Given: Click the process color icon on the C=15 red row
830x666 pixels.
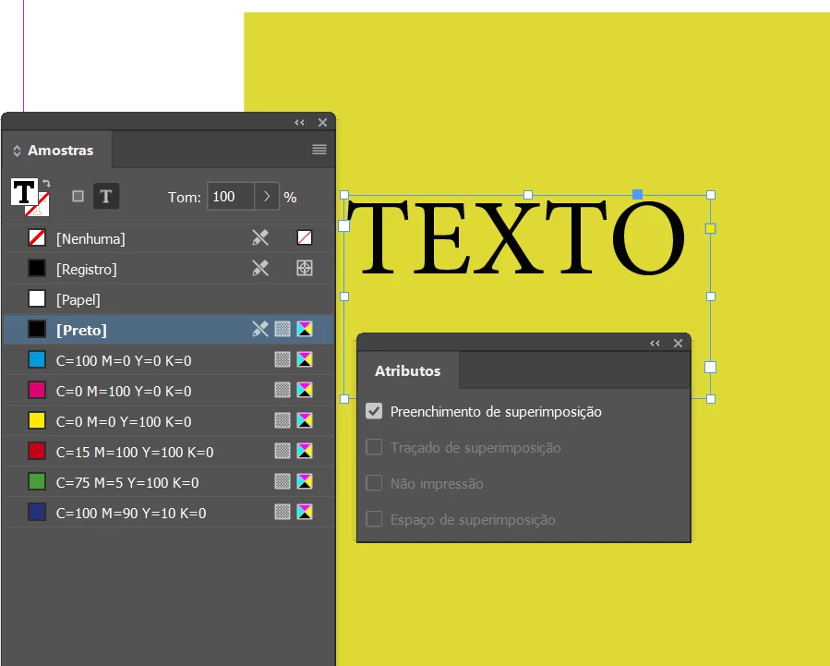Looking at the screenshot, I should click(x=283, y=451).
